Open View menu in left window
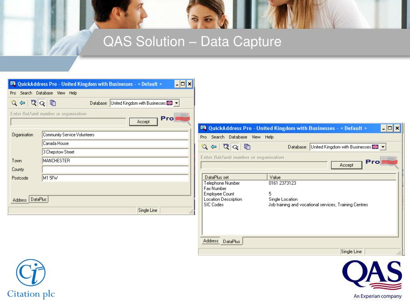The image size is (410, 307). pos(61,93)
